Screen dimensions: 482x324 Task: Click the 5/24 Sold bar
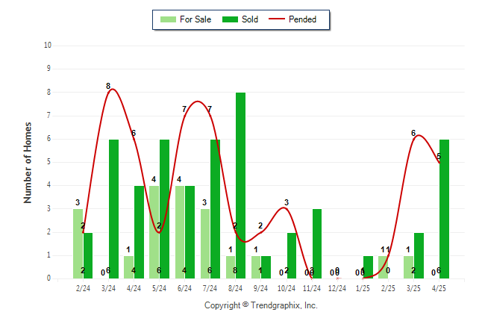click(x=164, y=209)
